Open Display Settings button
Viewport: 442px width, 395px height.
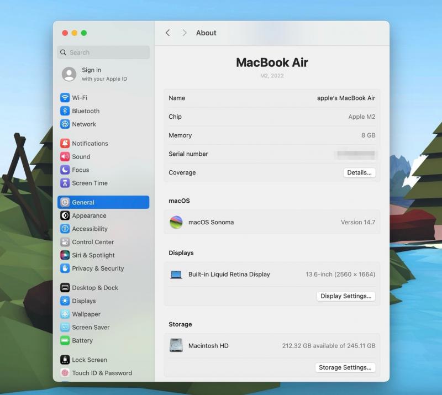pos(346,296)
